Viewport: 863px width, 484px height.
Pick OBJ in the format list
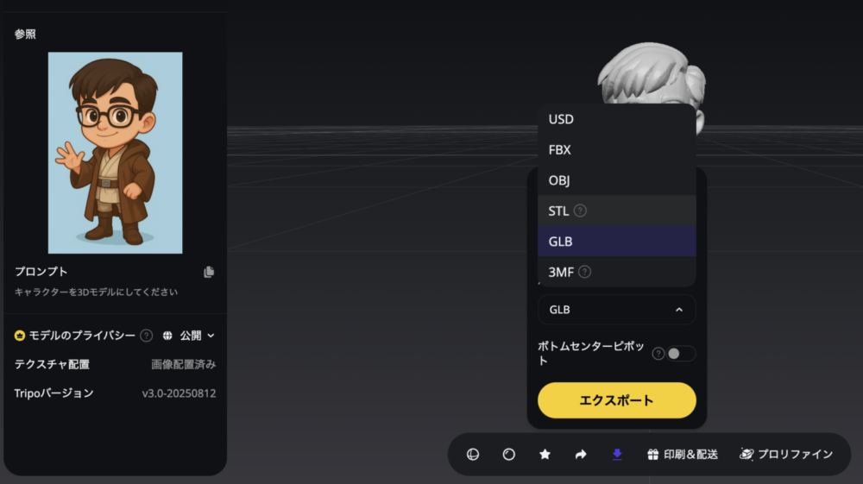[x=558, y=180]
